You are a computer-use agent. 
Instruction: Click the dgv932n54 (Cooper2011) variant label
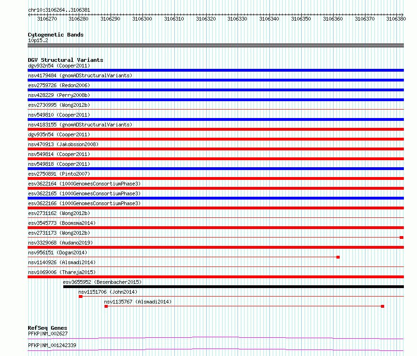[x=59, y=66]
